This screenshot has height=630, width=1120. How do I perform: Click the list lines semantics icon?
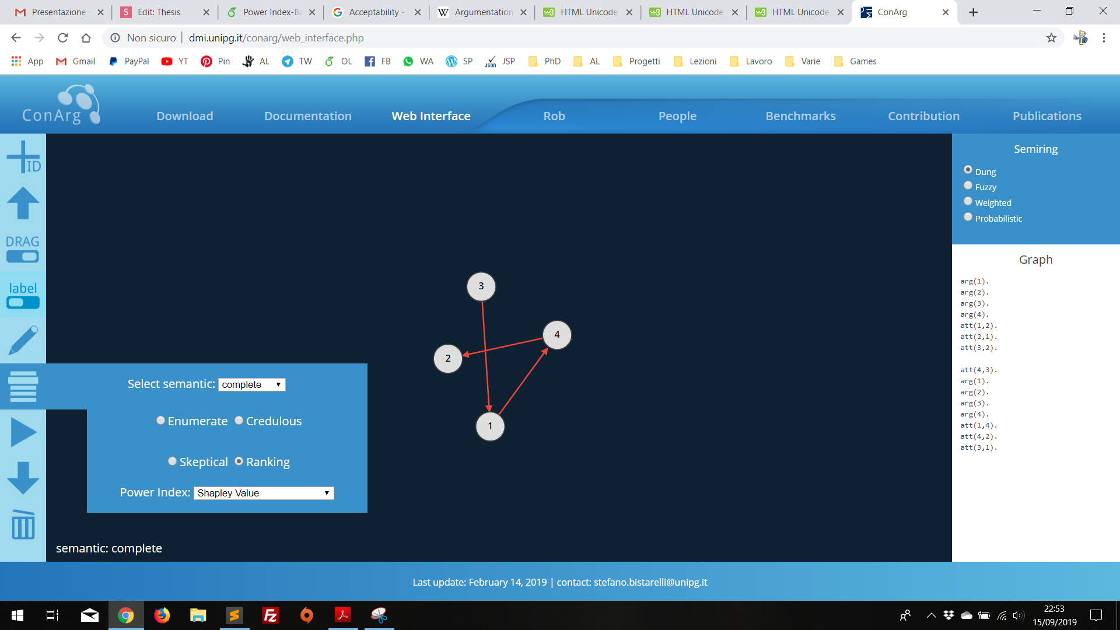(23, 386)
